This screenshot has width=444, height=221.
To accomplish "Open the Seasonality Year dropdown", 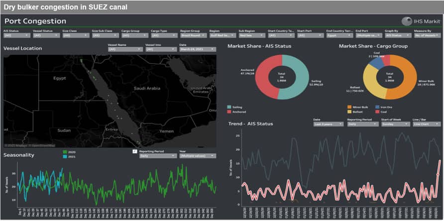I will (197, 156).
